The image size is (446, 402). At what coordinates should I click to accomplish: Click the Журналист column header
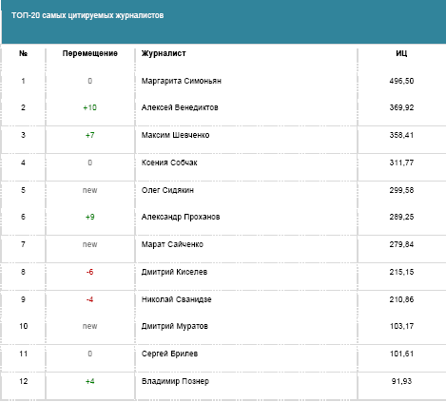pyautogui.click(x=164, y=53)
